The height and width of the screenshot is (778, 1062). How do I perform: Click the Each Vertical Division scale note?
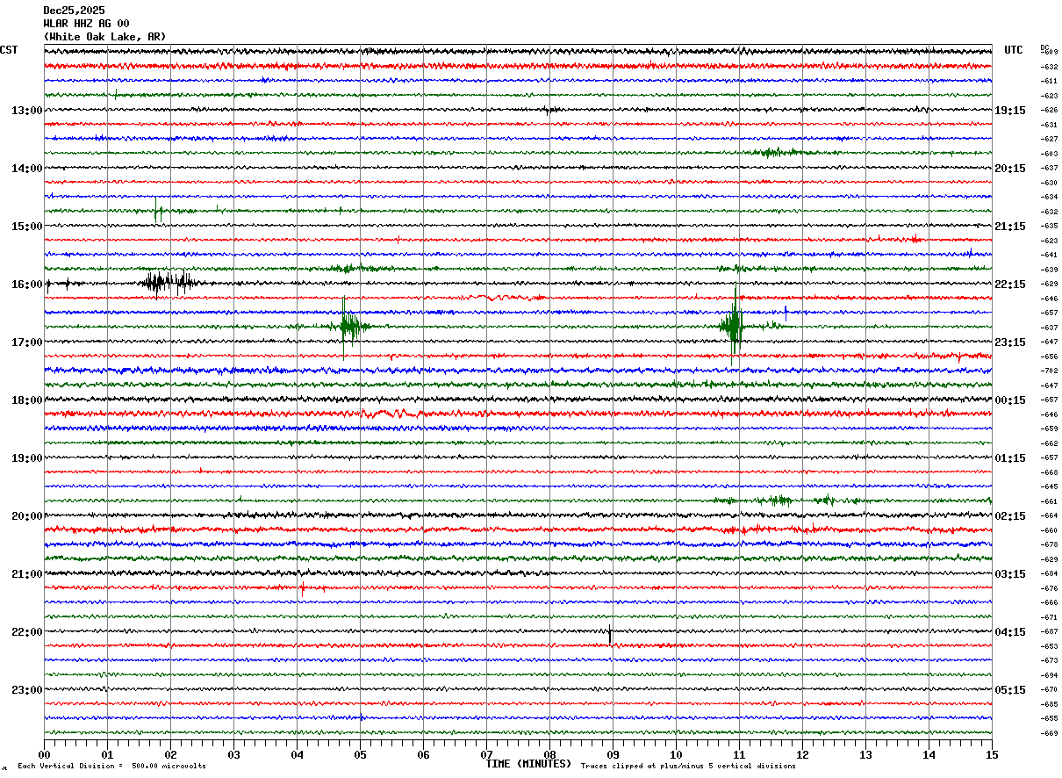(111, 766)
